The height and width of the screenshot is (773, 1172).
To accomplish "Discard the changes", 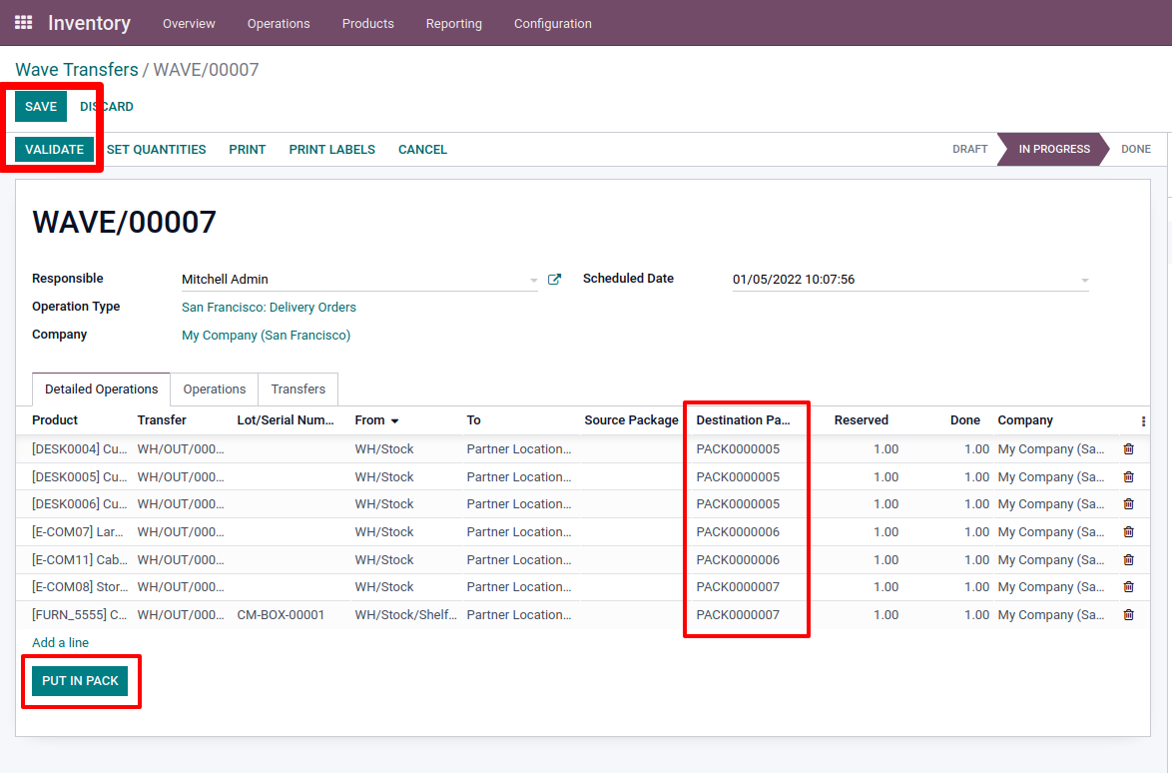I will coord(107,106).
